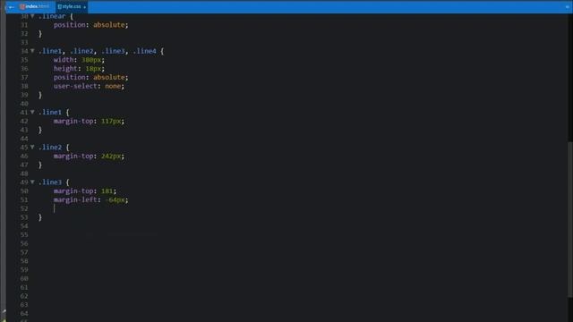
Task: Click 'margin-left' property on line 51
Action: pos(75,199)
